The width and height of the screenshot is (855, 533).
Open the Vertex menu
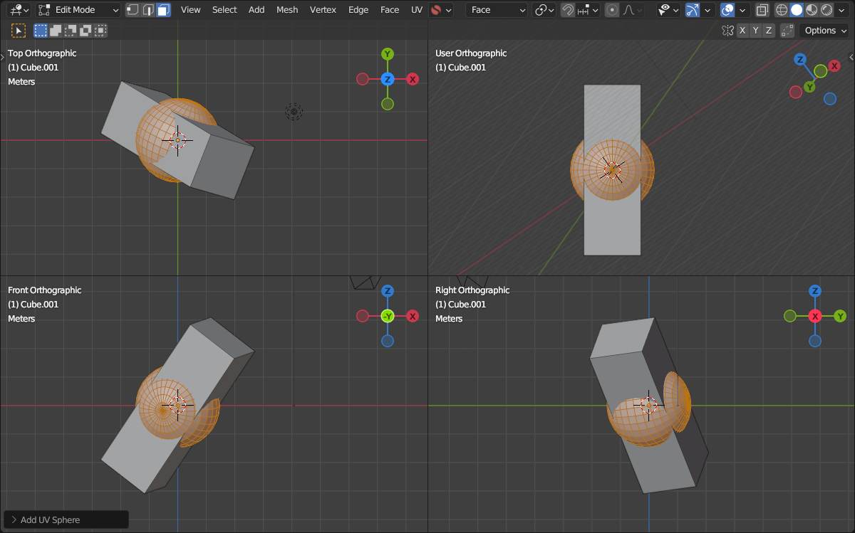click(x=323, y=10)
